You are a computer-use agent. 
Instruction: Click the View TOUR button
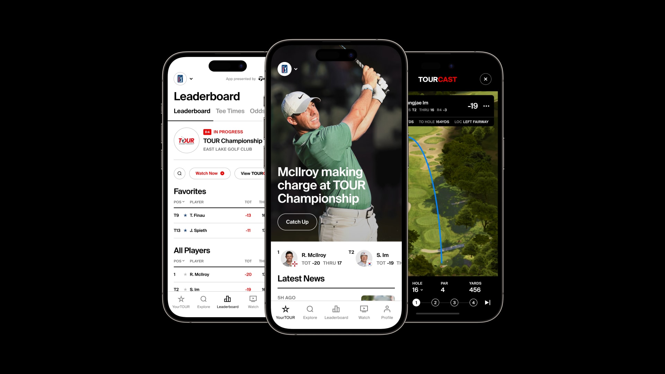coord(252,173)
